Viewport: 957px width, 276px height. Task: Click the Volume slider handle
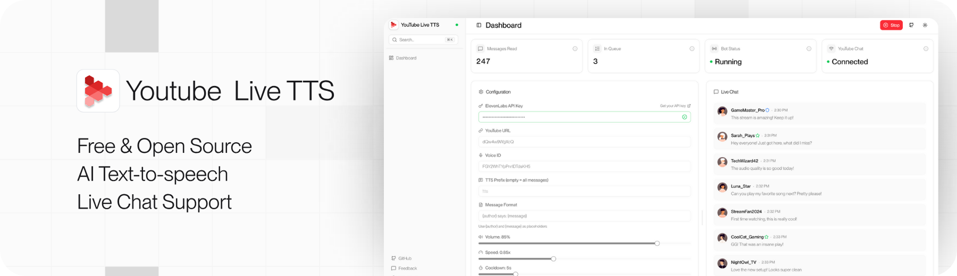[x=657, y=244]
